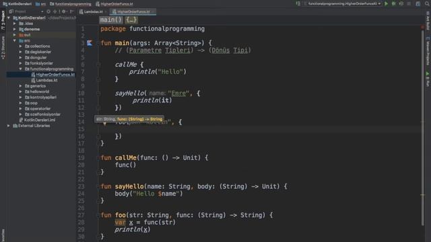Image resolution: width=431 pixels, height=242 pixels.
Task: Expand the deneme folder arrow
Action: (x=15, y=29)
